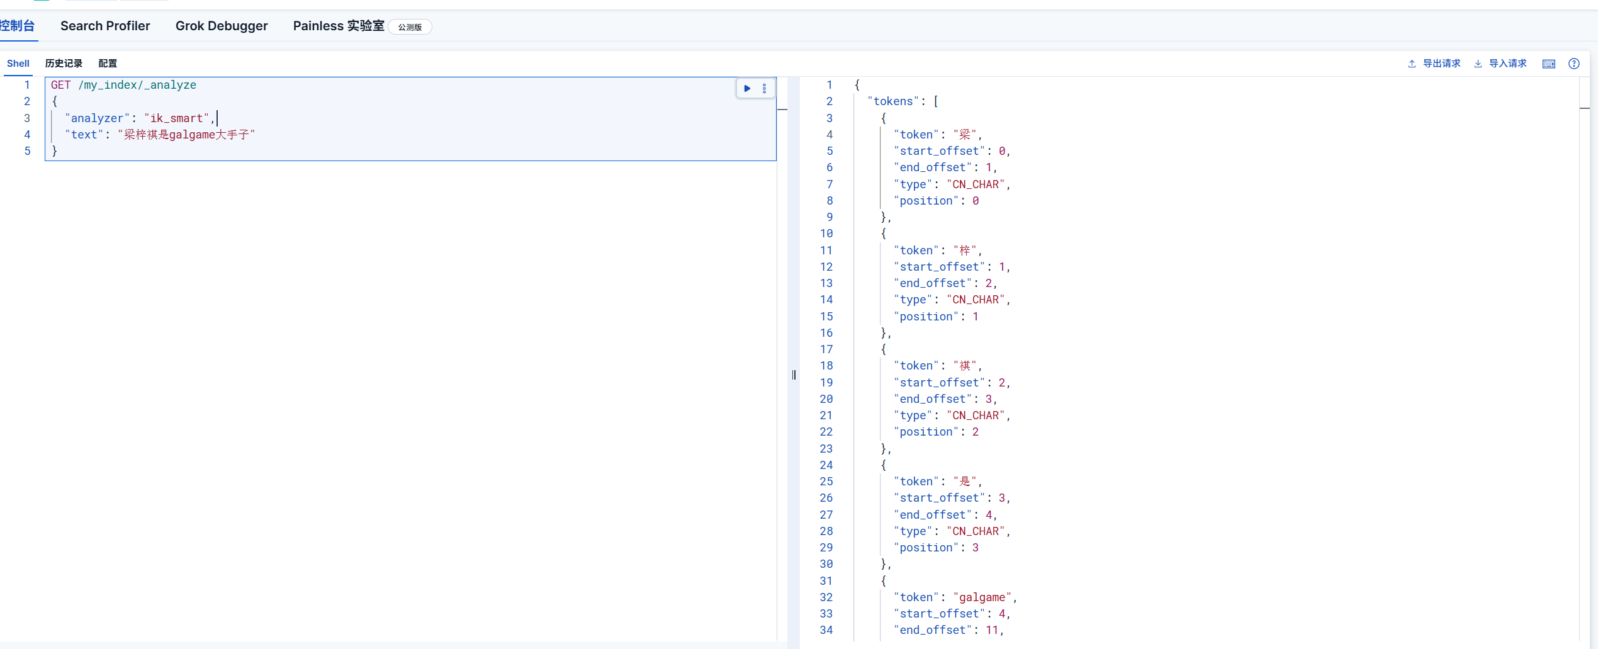The image size is (1598, 649).
Task: Switch to the 历史记录 history tab
Action: pyautogui.click(x=64, y=64)
